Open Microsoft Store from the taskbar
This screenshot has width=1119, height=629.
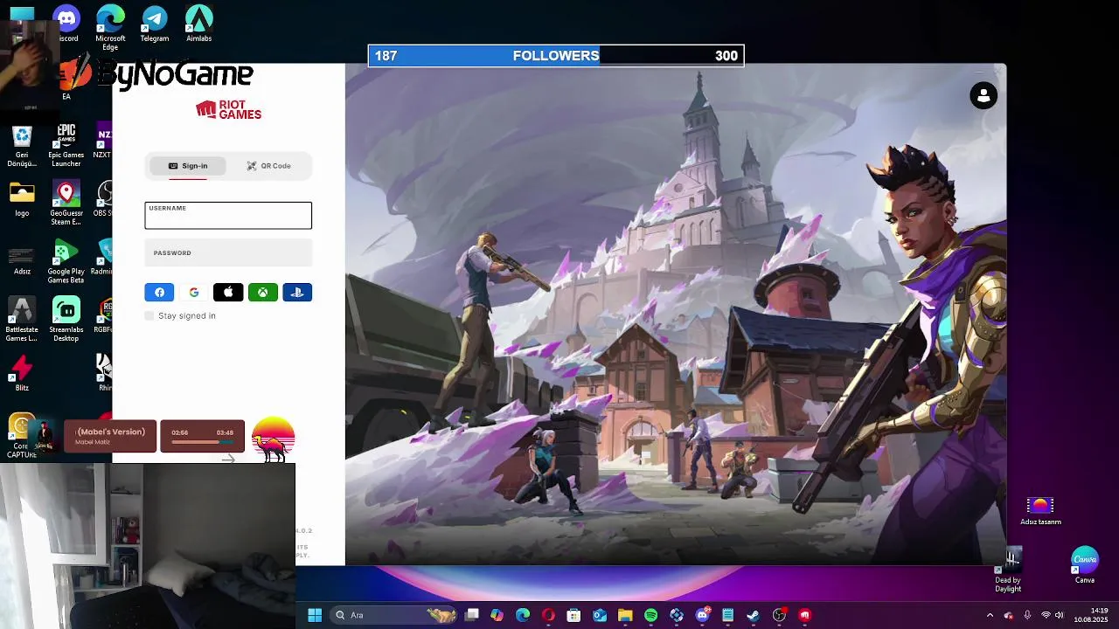coord(573,615)
